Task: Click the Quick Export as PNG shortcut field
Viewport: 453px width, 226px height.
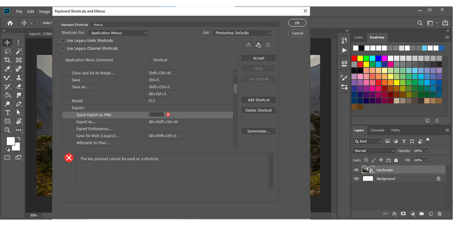Action: tap(156, 115)
